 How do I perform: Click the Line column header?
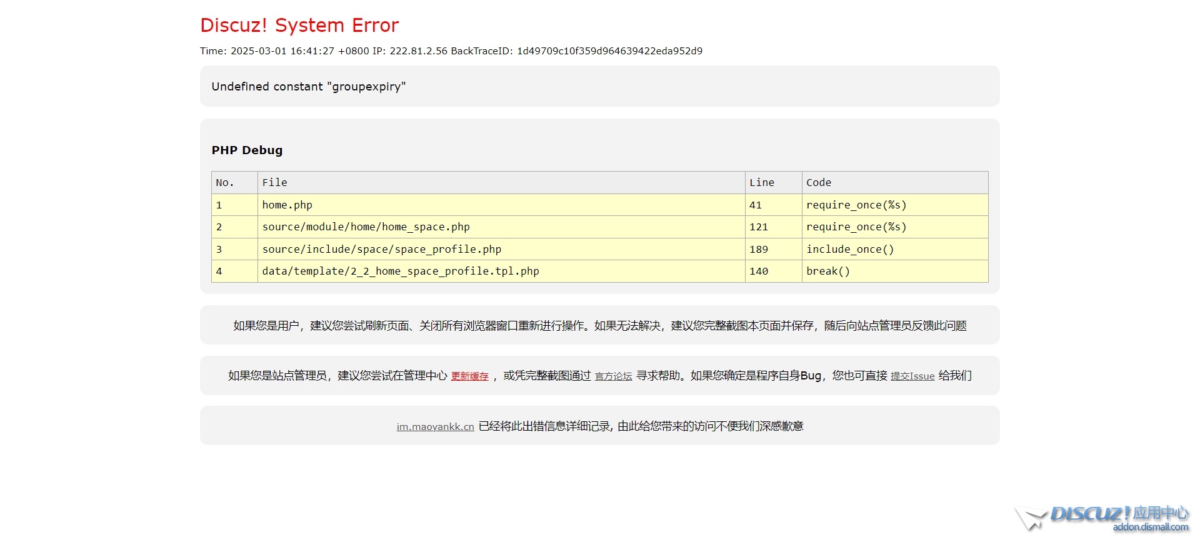774,182
